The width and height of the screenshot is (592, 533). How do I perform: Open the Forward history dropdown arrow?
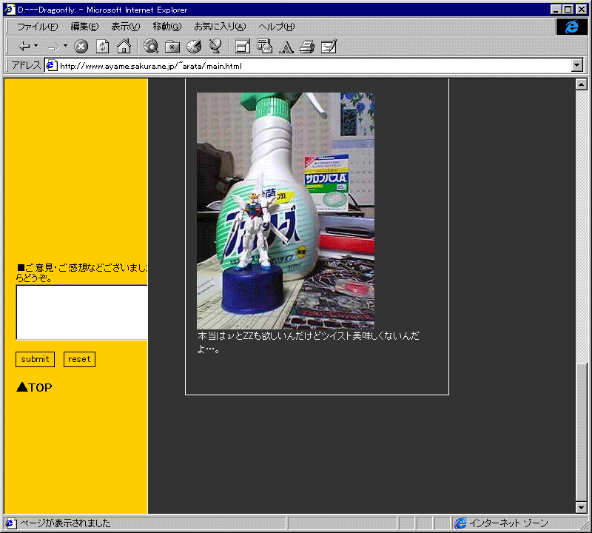(65, 46)
